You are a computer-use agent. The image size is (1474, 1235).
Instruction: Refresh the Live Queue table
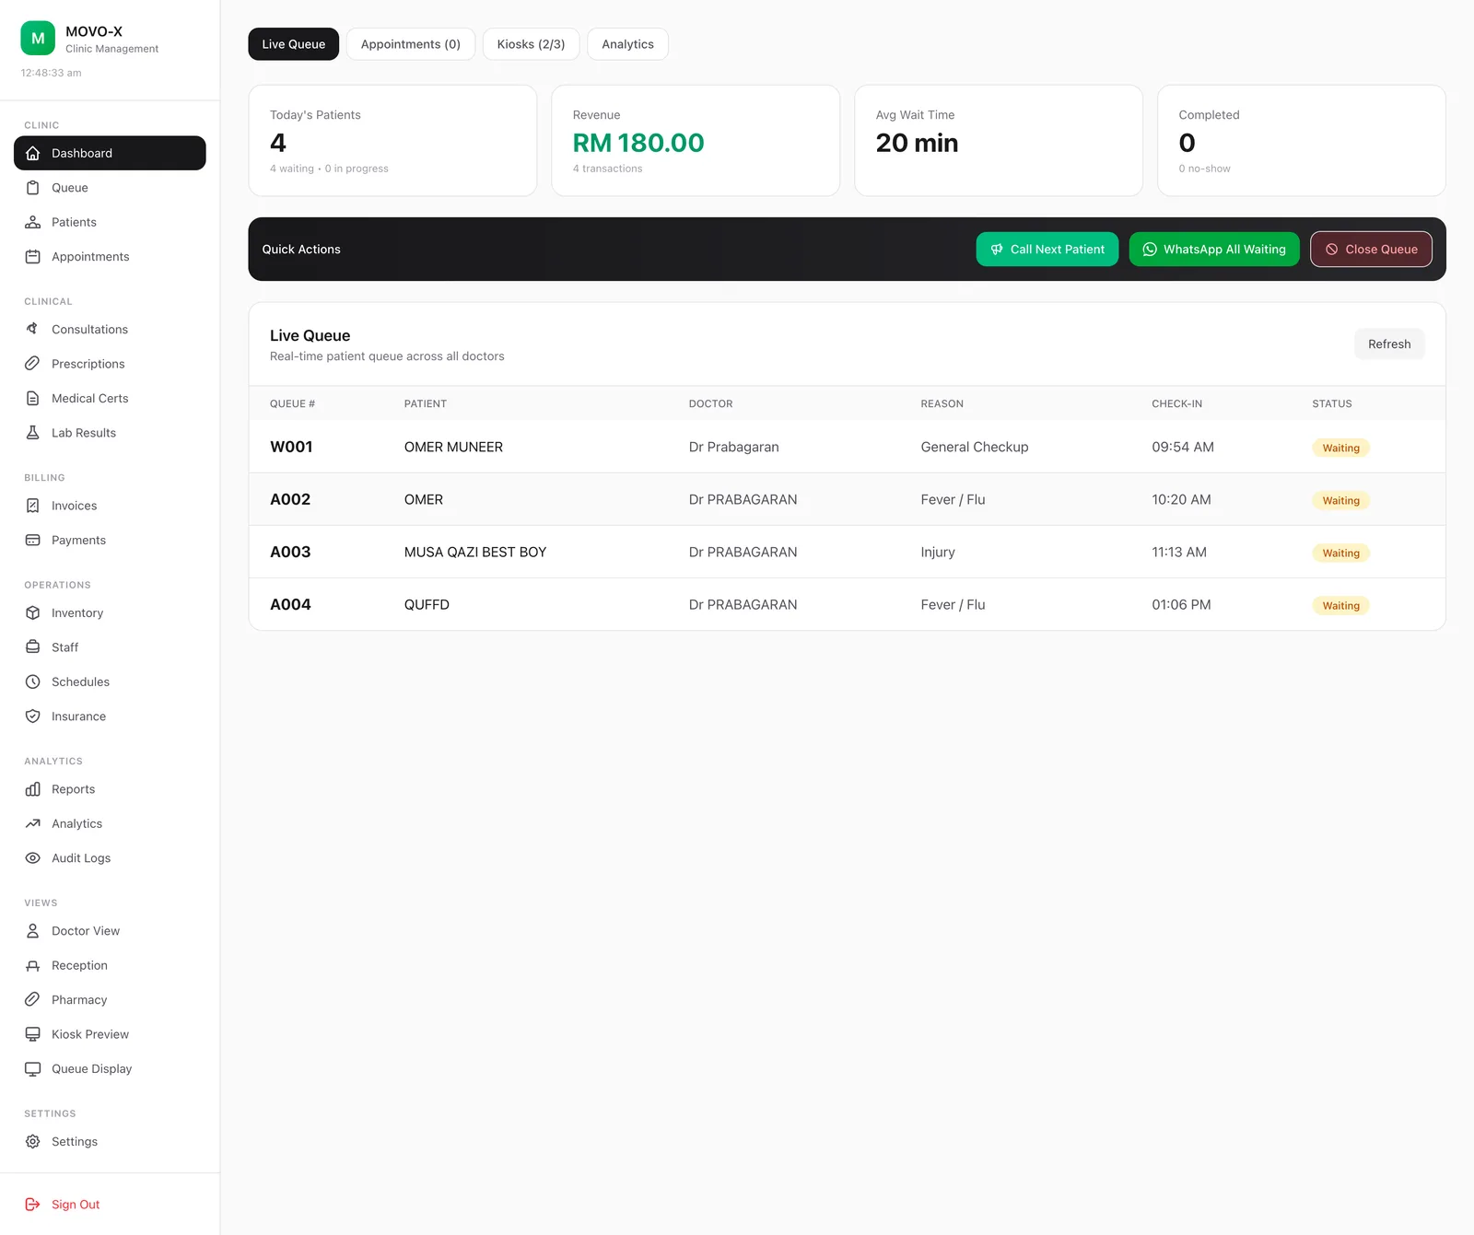pyautogui.click(x=1389, y=344)
